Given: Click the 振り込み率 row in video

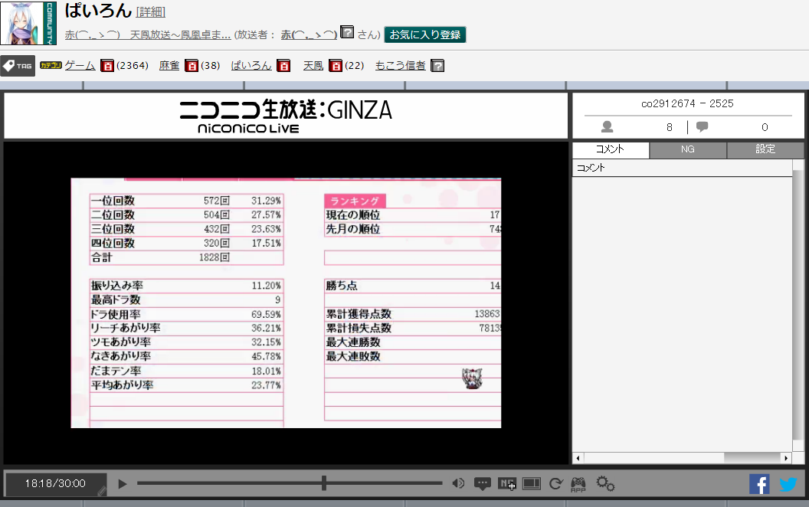Looking at the screenshot, I should [187, 286].
